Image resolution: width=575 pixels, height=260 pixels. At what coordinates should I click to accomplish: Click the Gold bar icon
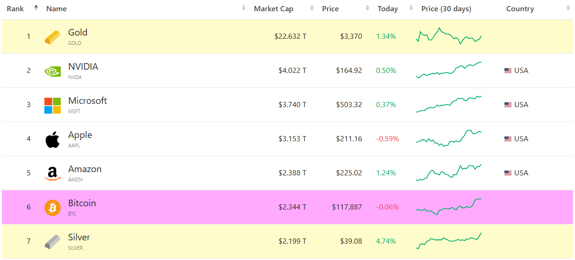[52, 37]
